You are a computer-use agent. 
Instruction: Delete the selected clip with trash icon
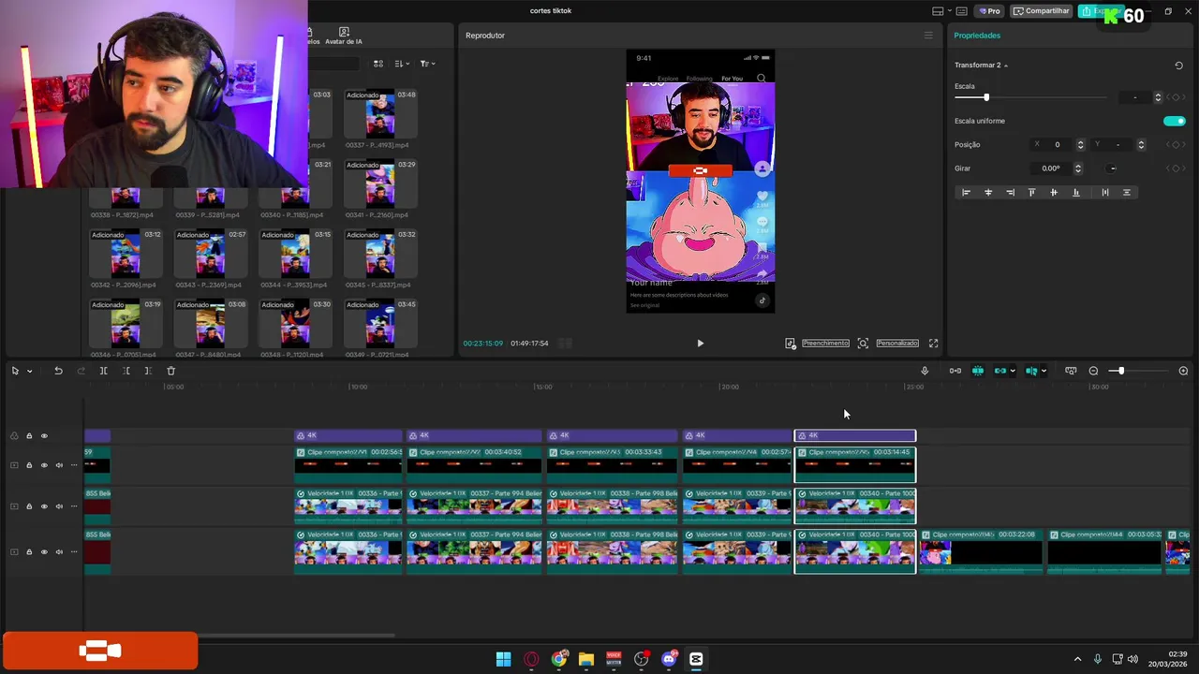[x=170, y=371]
